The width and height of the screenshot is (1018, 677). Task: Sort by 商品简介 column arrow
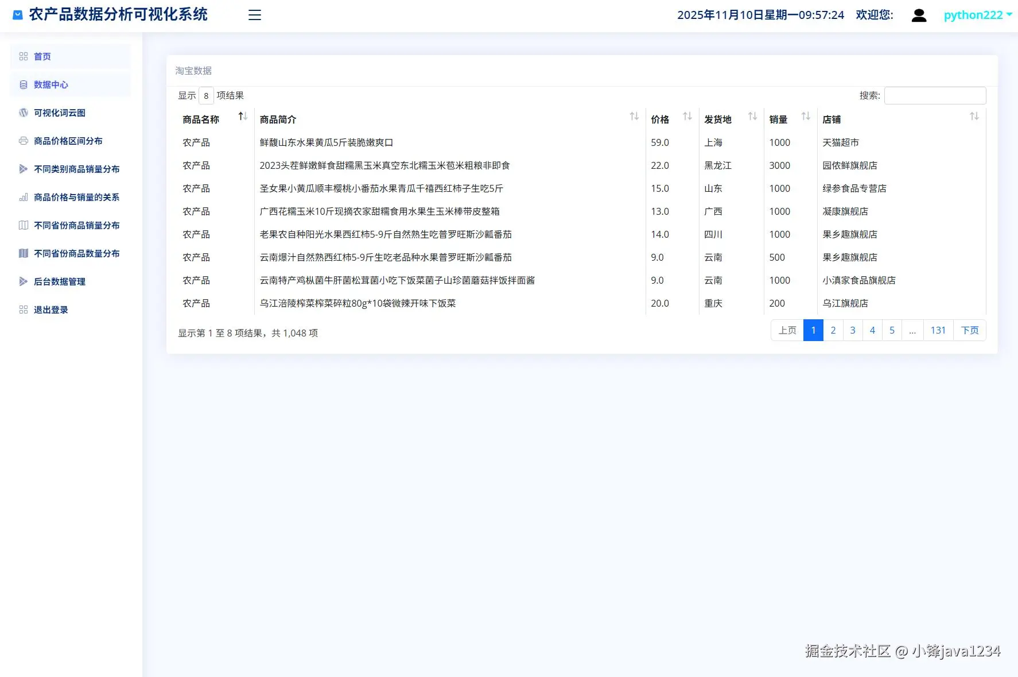(x=634, y=117)
